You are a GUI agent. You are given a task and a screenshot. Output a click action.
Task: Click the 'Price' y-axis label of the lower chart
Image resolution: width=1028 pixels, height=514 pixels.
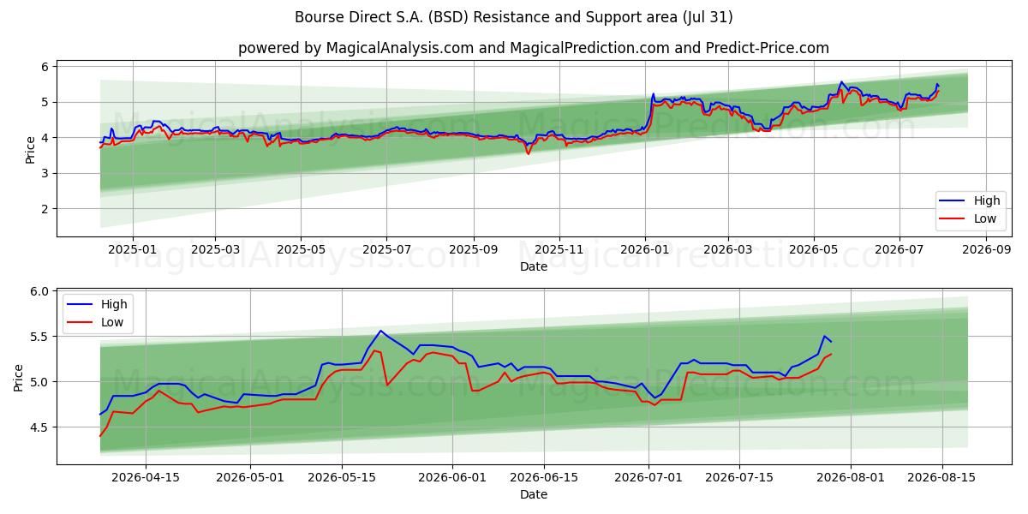click(x=19, y=378)
